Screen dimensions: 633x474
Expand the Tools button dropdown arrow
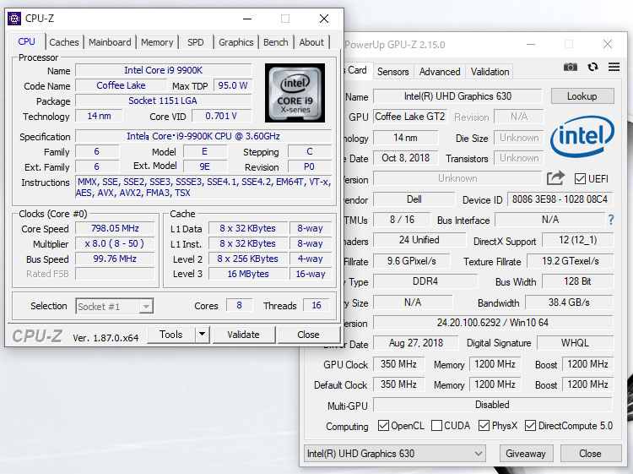pos(203,335)
